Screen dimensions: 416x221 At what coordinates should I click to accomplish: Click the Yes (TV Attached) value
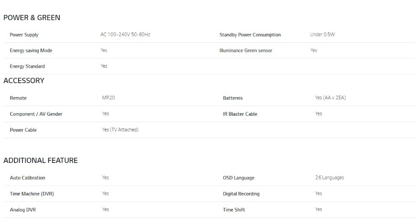[x=120, y=130]
